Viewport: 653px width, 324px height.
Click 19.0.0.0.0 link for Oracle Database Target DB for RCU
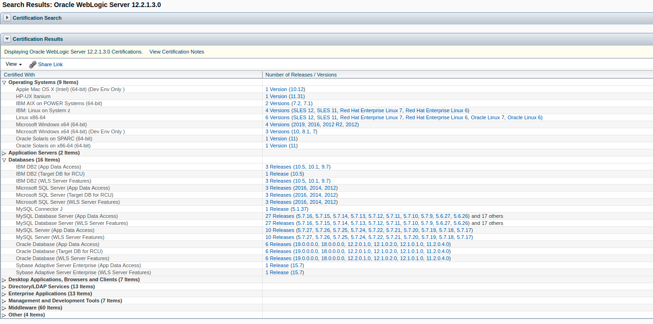click(306, 251)
